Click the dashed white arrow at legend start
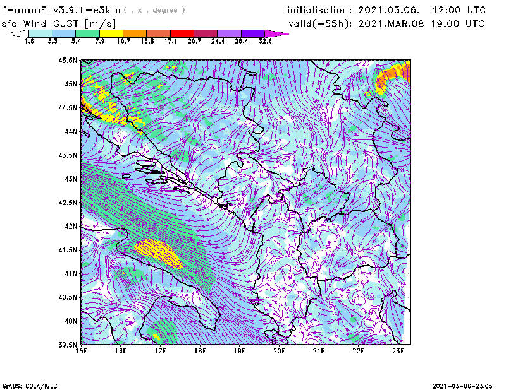Screen dimensions: 506x390 [18, 33]
